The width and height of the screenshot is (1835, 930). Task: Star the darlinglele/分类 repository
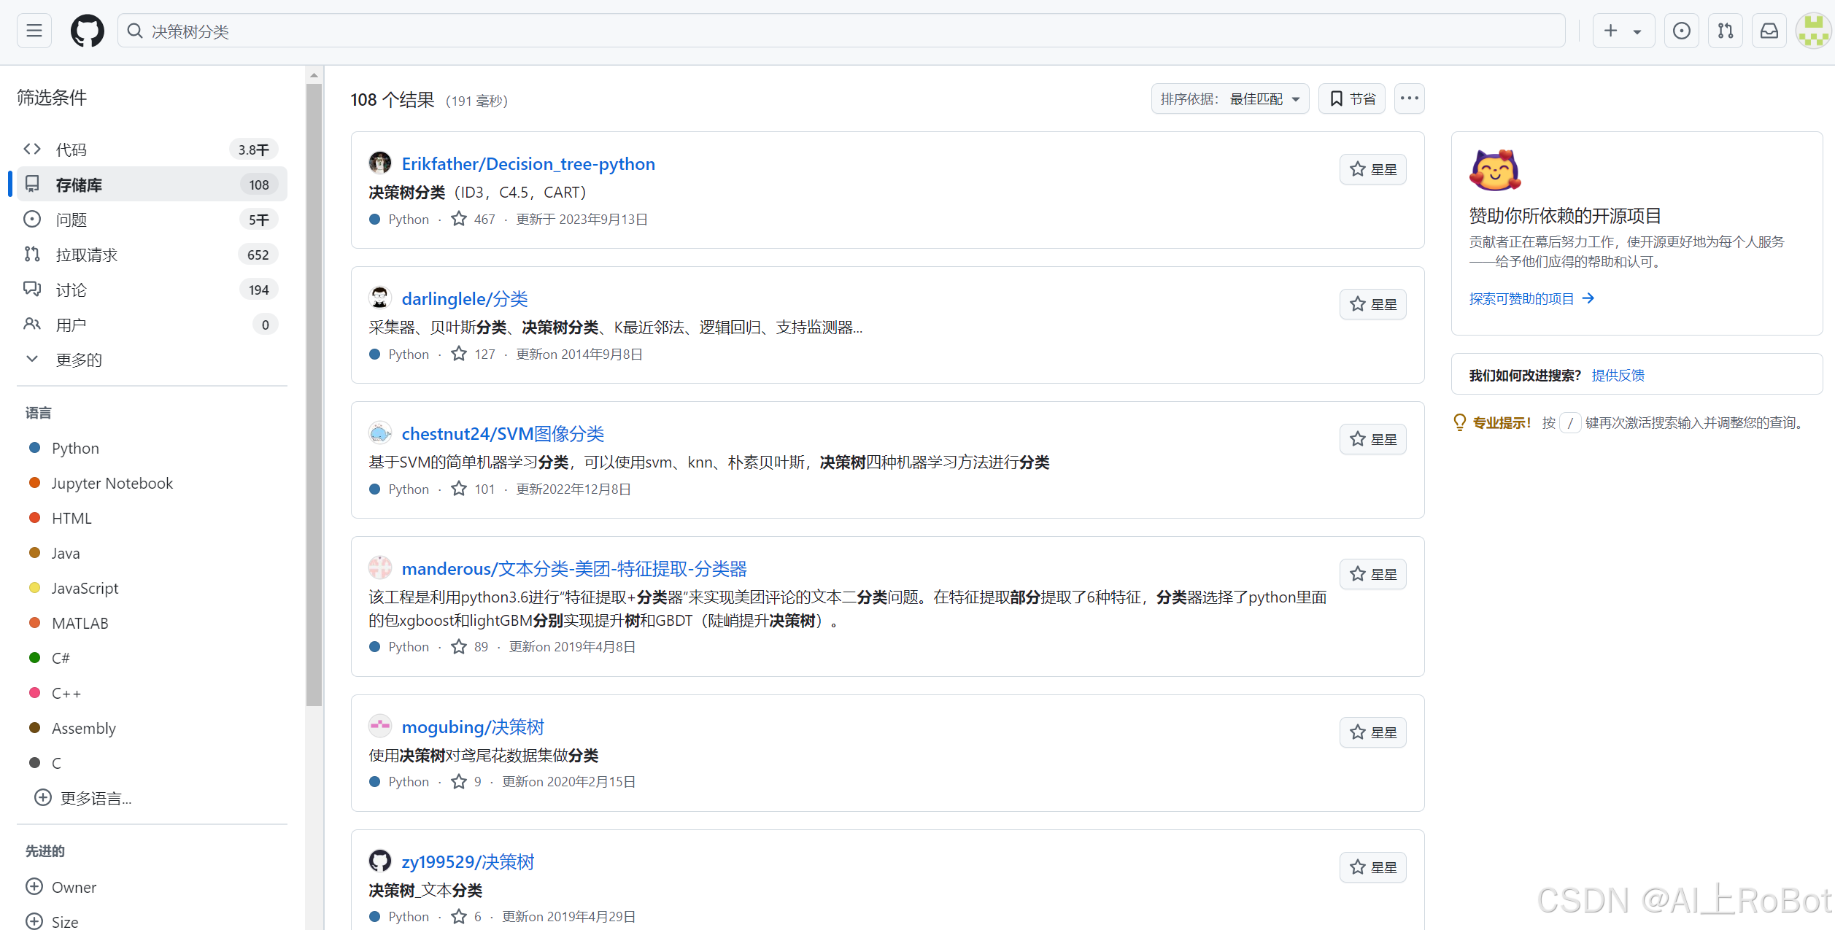[1372, 304]
